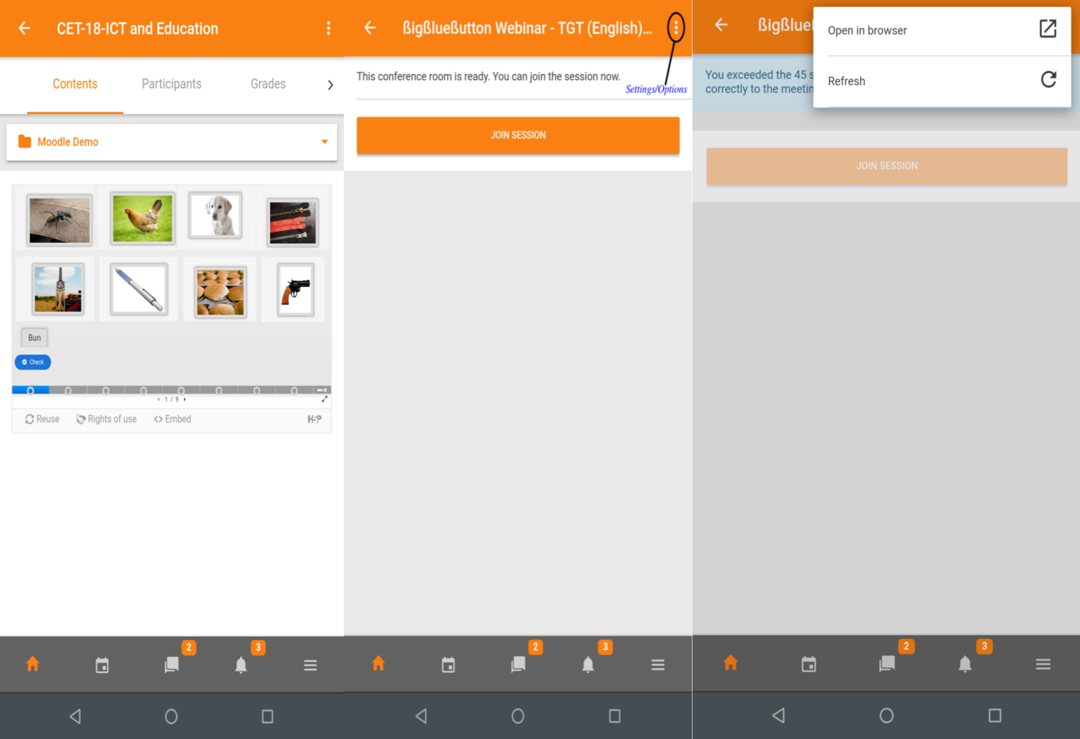Click chevron to reveal more course tabs

(330, 85)
